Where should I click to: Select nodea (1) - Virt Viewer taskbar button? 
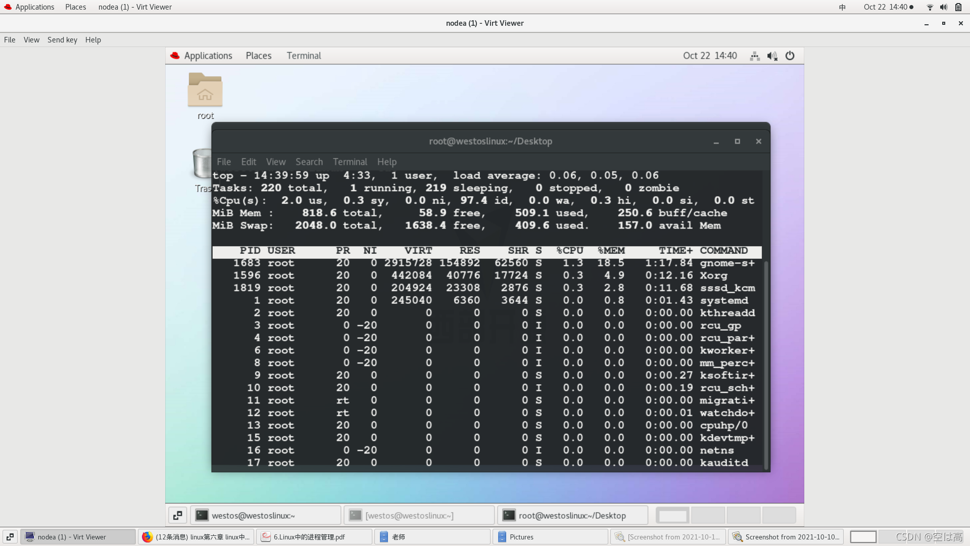click(78, 537)
